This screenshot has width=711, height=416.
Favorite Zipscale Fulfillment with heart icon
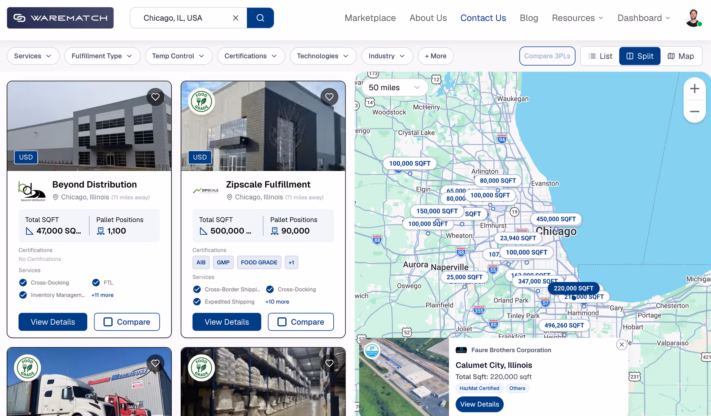coord(330,97)
